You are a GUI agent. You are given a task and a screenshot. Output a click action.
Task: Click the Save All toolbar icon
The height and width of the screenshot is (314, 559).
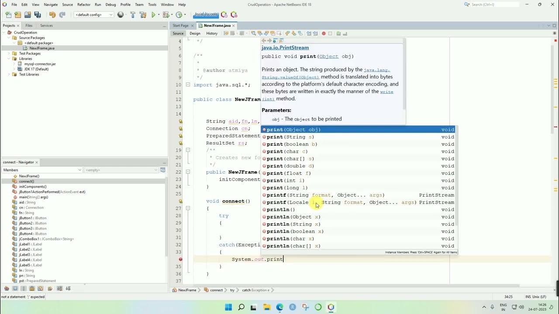point(38,14)
